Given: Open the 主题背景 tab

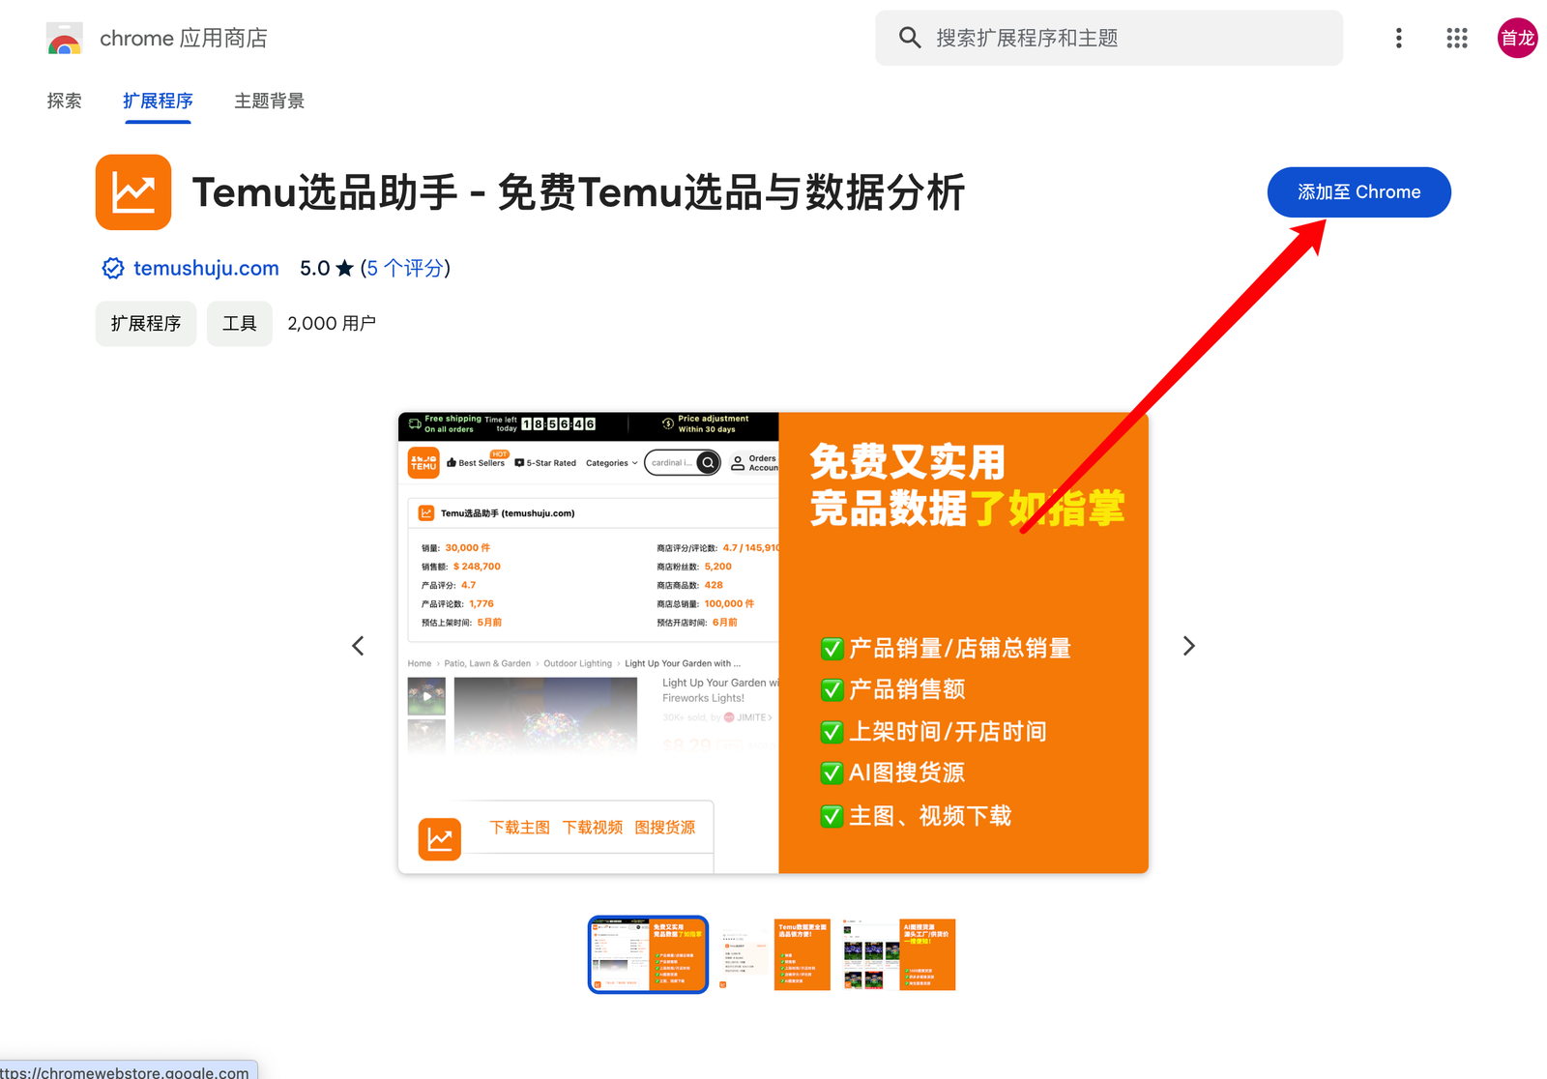Looking at the screenshot, I should (269, 101).
